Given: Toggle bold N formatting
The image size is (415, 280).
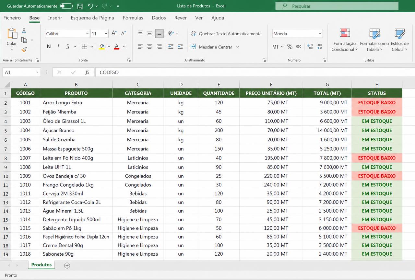Looking at the screenshot, I should click(49, 47).
